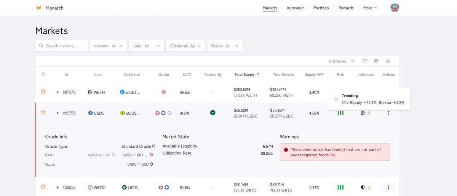Star the b8fc70 WETH market
The image size is (457, 196).
coord(43,92)
